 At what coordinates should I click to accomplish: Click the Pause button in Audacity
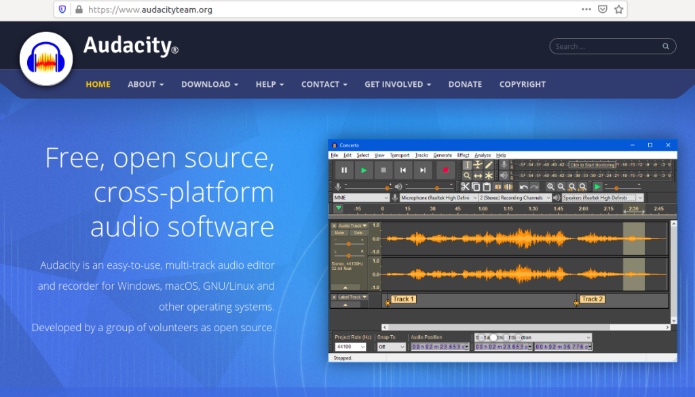(x=344, y=170)
